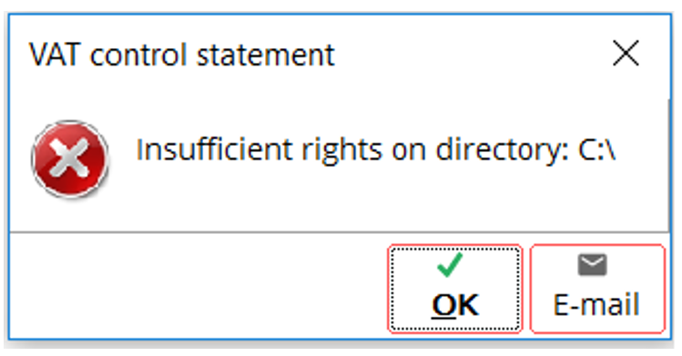
Task: Click the word 'rights' in the message
Action: pos(341,151)
